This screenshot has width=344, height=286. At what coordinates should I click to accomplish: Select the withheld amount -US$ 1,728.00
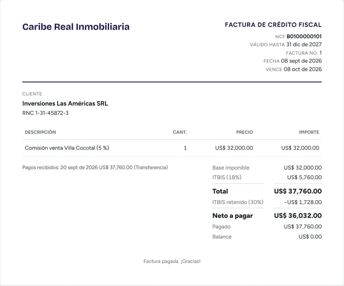303,202
